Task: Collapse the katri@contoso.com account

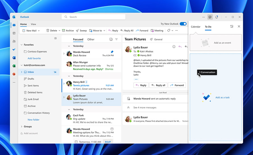Action: click(21, 65)
